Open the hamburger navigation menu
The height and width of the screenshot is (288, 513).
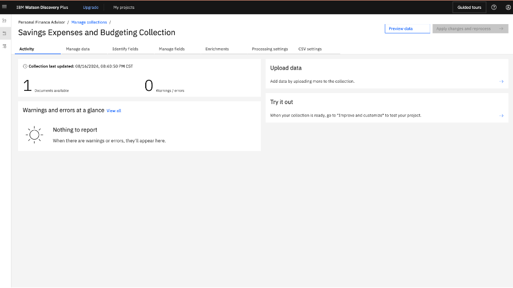[4, 7]
